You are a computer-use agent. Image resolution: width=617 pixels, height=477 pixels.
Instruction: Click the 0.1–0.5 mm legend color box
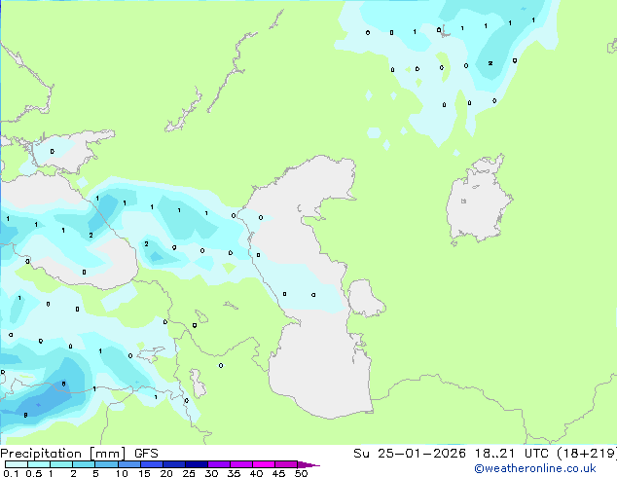point(17,464)
